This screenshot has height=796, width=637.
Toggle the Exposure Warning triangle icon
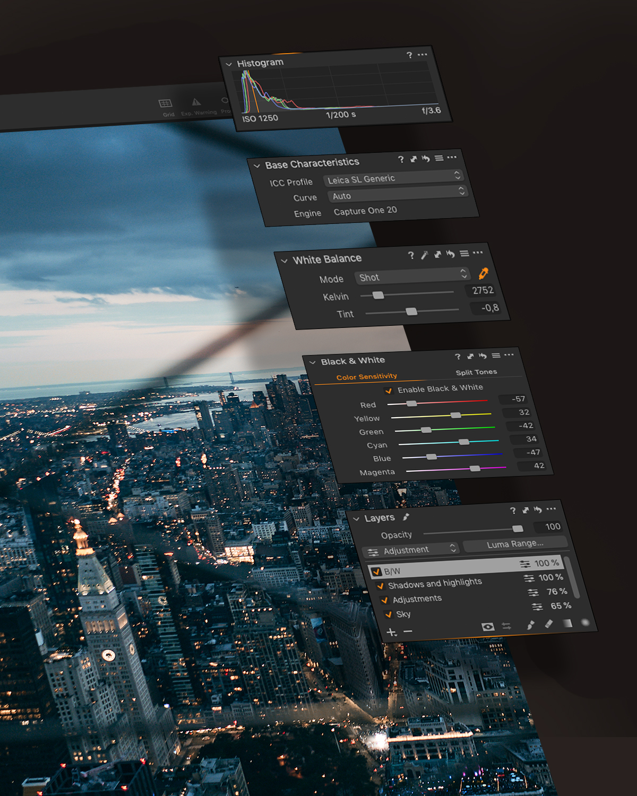coord(196,102)
